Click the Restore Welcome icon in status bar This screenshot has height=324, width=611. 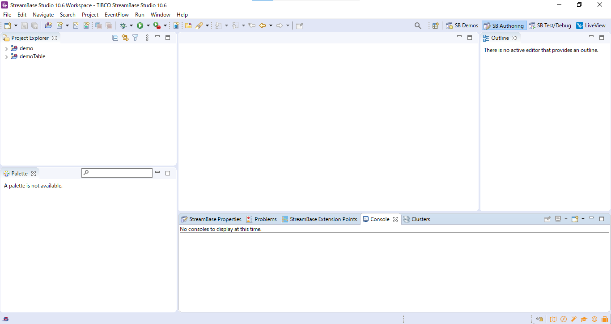click(539, 319)
